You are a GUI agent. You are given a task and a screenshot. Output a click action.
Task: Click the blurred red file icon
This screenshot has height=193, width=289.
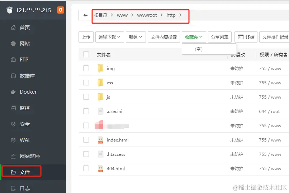pos(99,125)
